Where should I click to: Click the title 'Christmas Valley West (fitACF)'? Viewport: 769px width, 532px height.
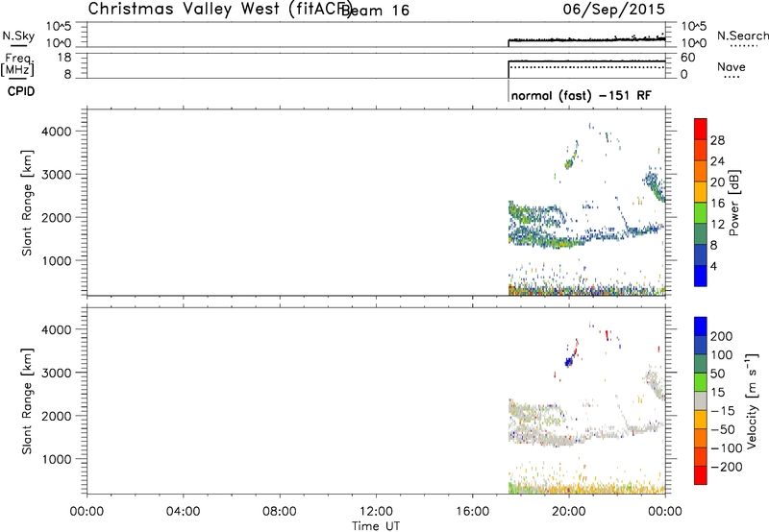click(219, 10)
